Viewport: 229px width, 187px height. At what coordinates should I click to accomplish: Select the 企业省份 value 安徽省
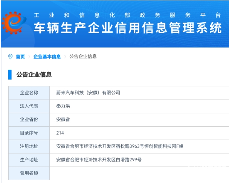(63, 120)
